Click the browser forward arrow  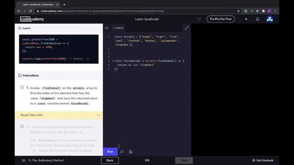[x=24, y=11]
